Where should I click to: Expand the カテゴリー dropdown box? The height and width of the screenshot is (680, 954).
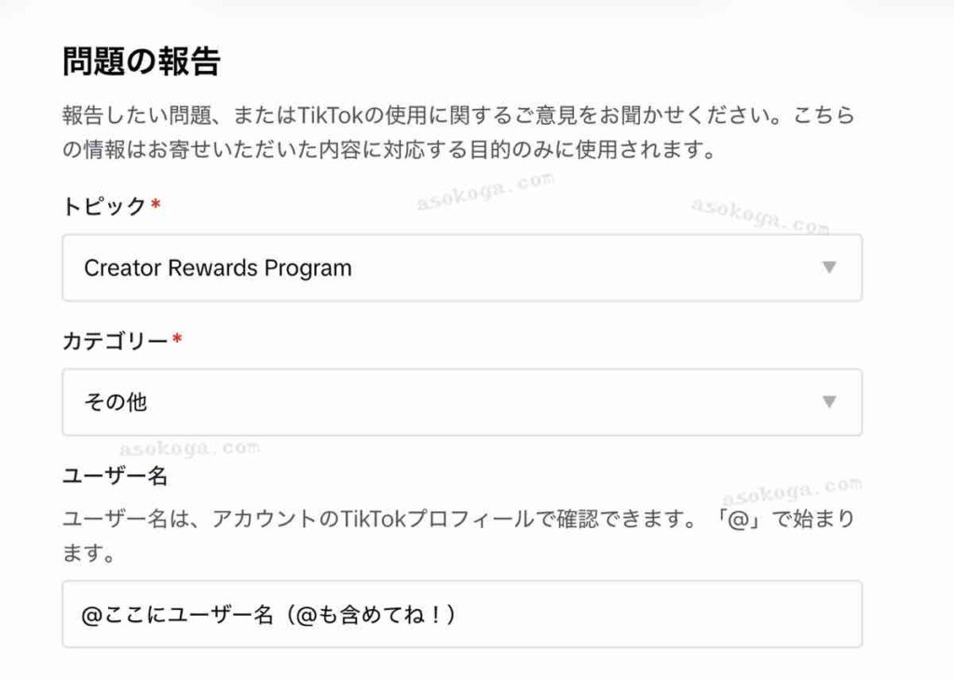tap(461, 402)
